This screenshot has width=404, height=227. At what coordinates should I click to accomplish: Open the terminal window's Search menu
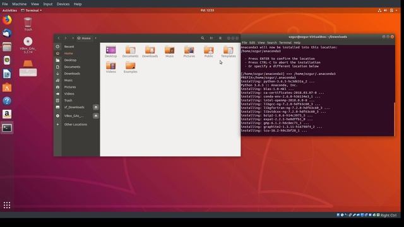click(x=272, y=43)
